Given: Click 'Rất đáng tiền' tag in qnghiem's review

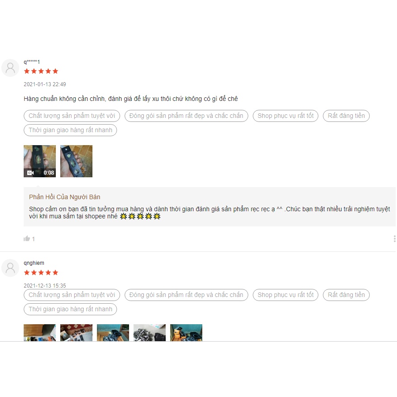Looking at the screenshot, I should click(346, 295).
